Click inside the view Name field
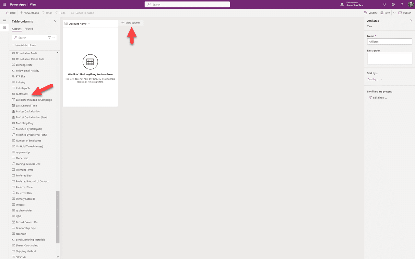The width and height of the screenshot is (415, 259). 389,41
